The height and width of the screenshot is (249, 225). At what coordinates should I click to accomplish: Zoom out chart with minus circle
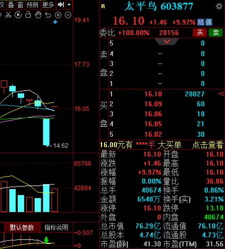pos(68,15)
